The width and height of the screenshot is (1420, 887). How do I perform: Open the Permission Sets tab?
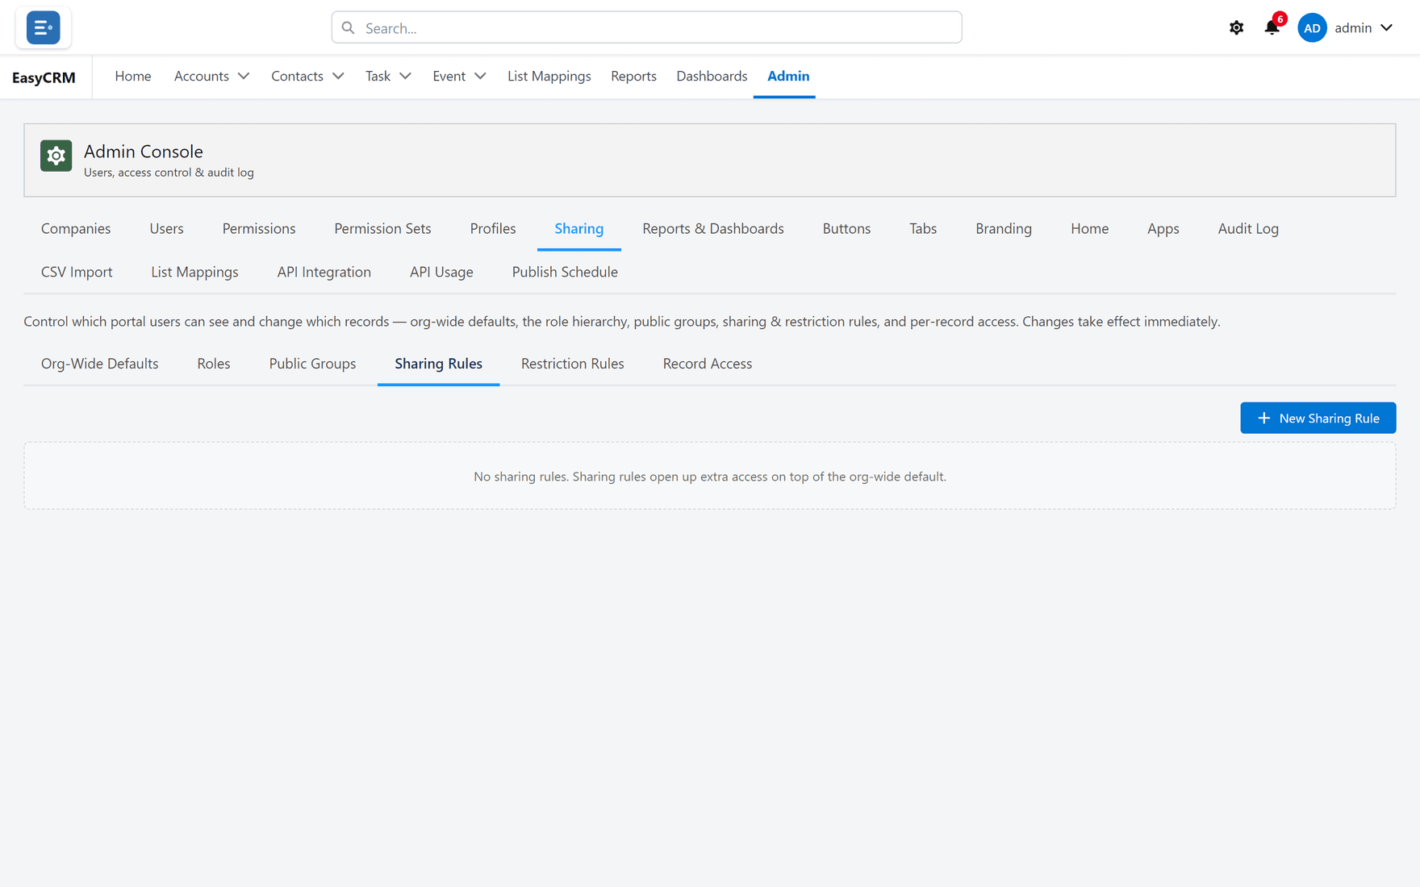pos(382,228)
